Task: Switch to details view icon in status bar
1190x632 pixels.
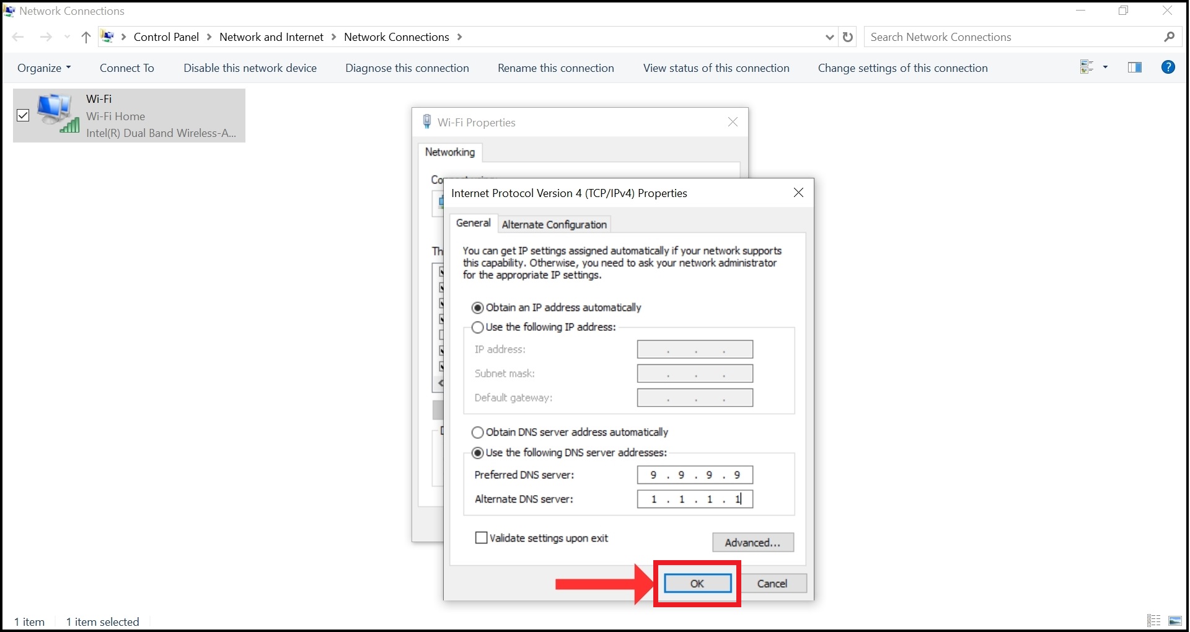Action: pyautogui.click(x=1154, y=621)
